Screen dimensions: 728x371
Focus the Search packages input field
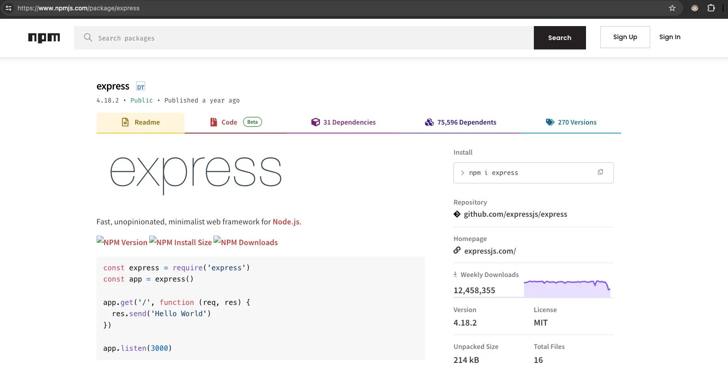coord(310,38)
